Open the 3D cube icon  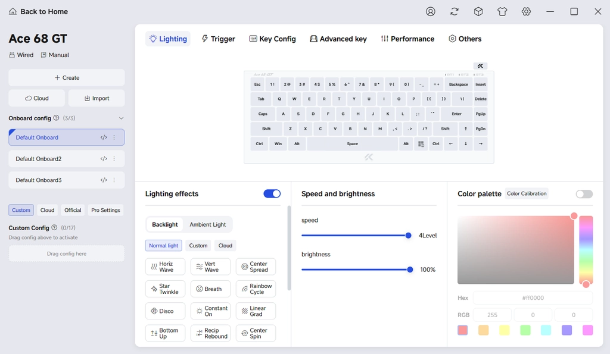pyautogui.click(x=478, y=12)
